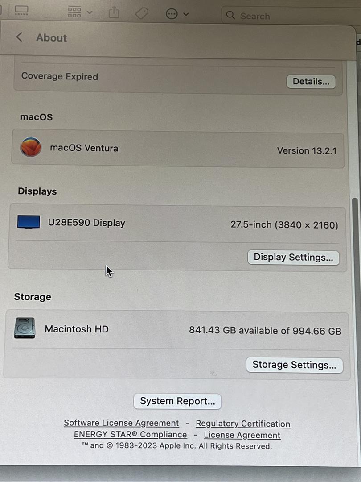Click the Version 13.2.1 text
Viewport: 361px width, 482px height.
point(307,151)
